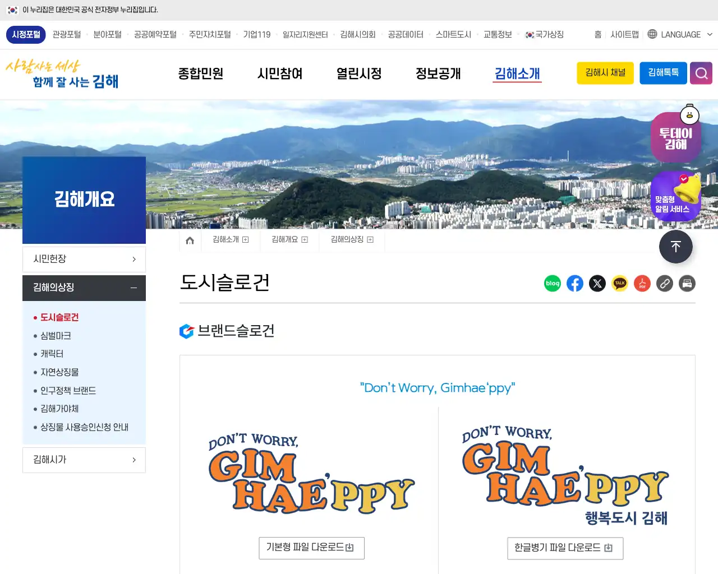Expand 김해시가 sidebar item

click(84, 460)
